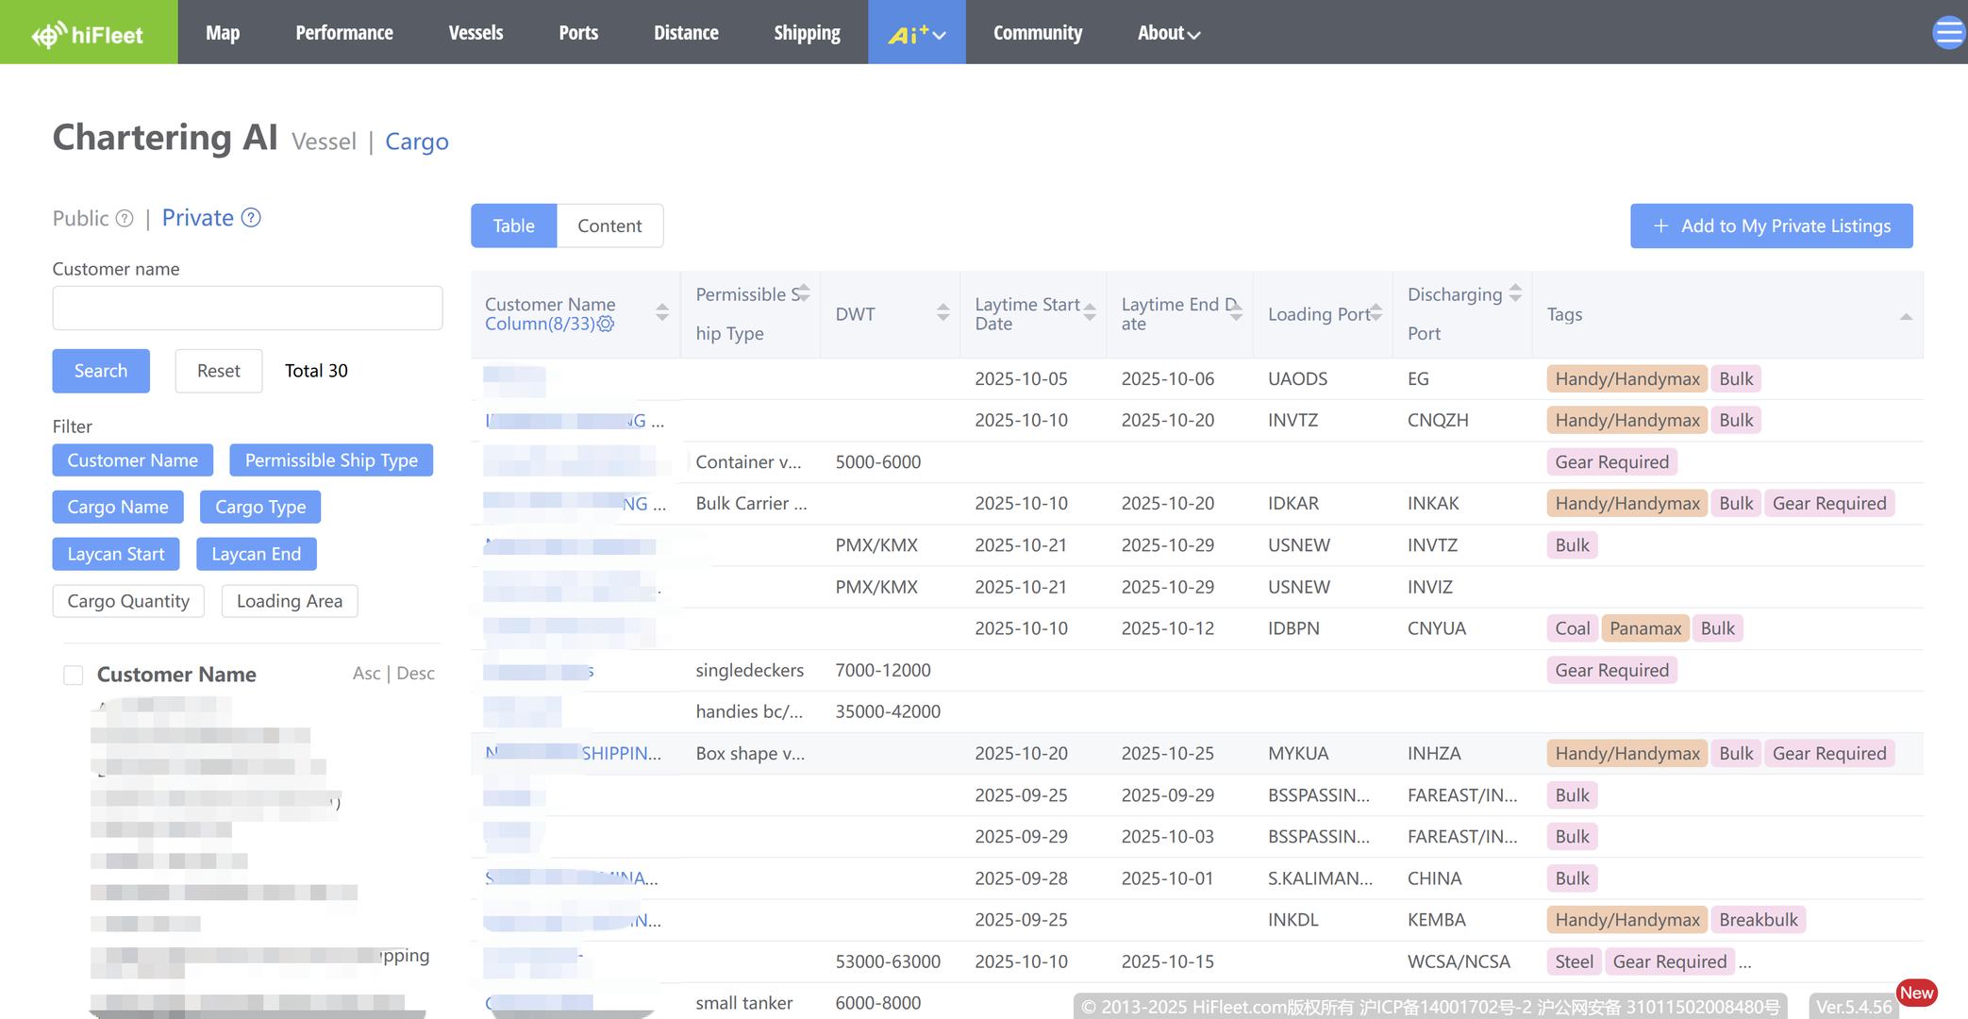Switch to the Content tab
The height and width of the screenshot is (1019, 1968).
click(x=609, y=226)
